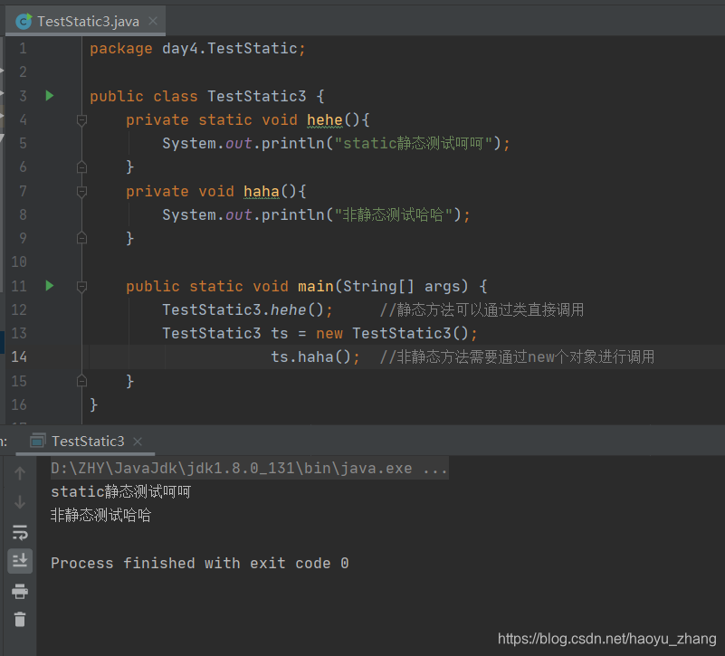
Task: Clear all console output with the trash icon
Action: coord(20,620)
